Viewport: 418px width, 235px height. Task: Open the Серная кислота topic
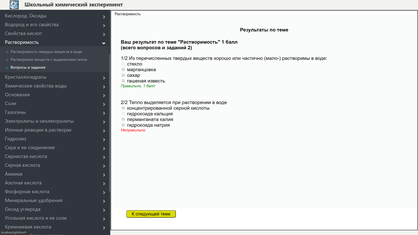(23, 165)
